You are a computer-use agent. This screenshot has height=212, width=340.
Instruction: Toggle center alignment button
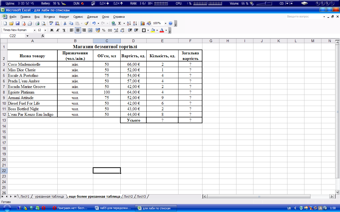pyautogui.click(x=78, y=30)
